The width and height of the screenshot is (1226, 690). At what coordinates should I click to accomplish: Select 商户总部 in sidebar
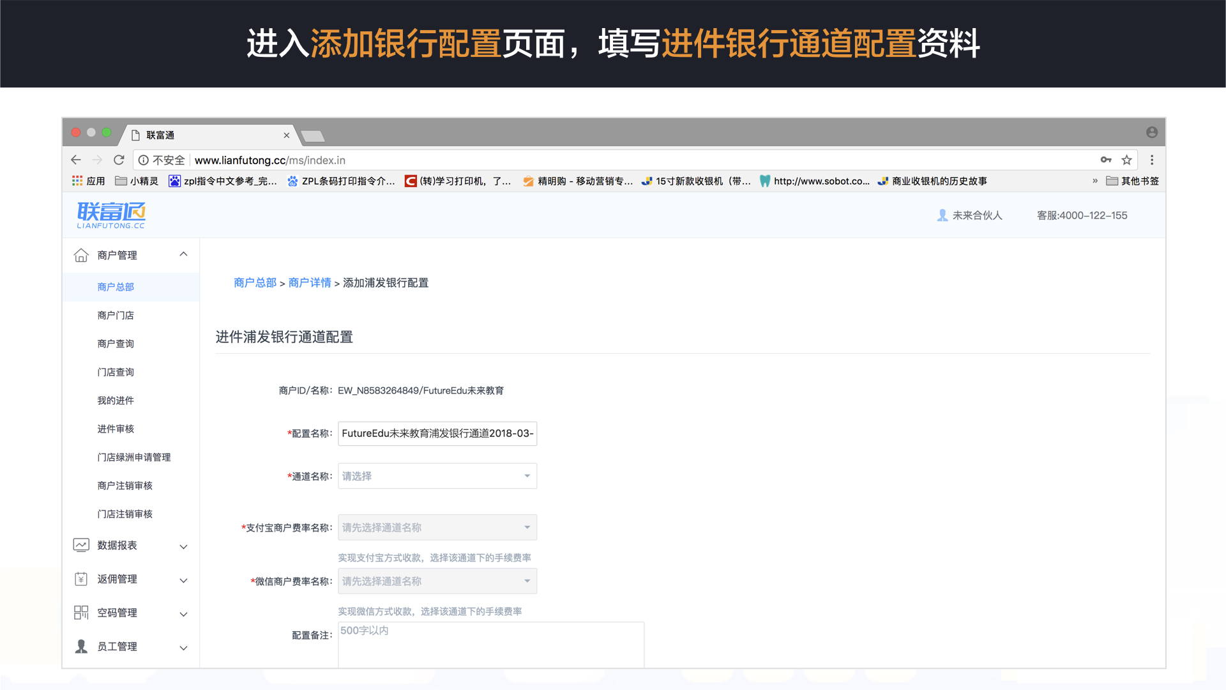pos(131,287)
